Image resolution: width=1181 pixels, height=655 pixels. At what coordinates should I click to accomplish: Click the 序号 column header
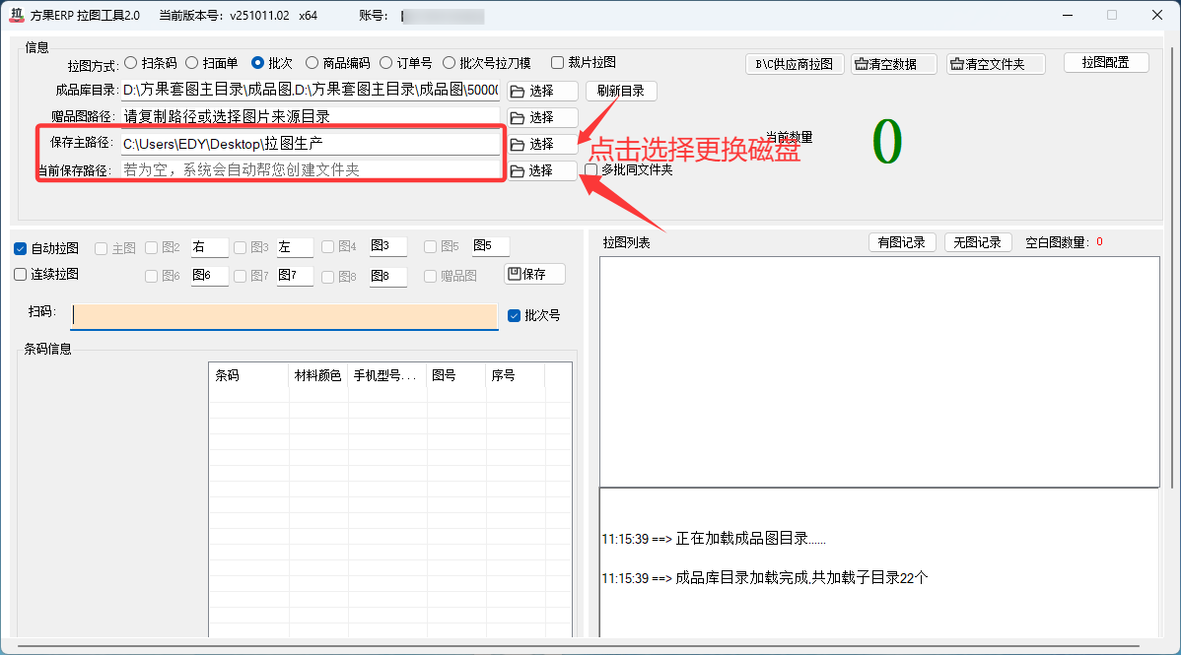516,375
